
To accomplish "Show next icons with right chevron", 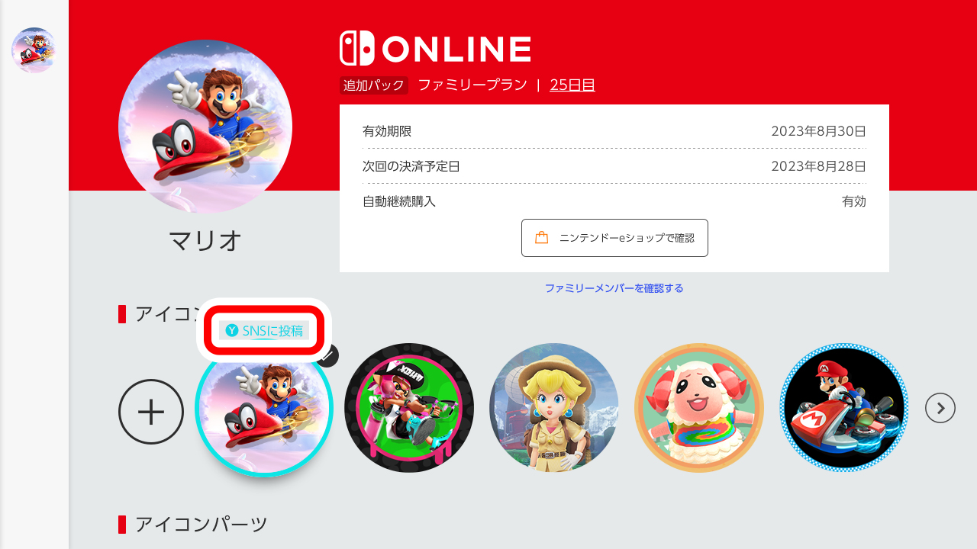I will (940, 408).
